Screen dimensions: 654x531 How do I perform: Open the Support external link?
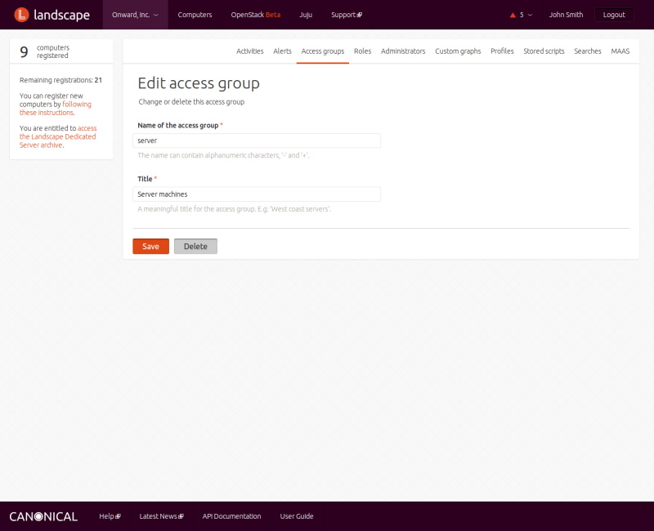point(346,15)
